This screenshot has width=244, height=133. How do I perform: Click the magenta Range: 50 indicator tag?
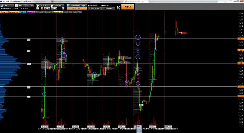point(31,12)
